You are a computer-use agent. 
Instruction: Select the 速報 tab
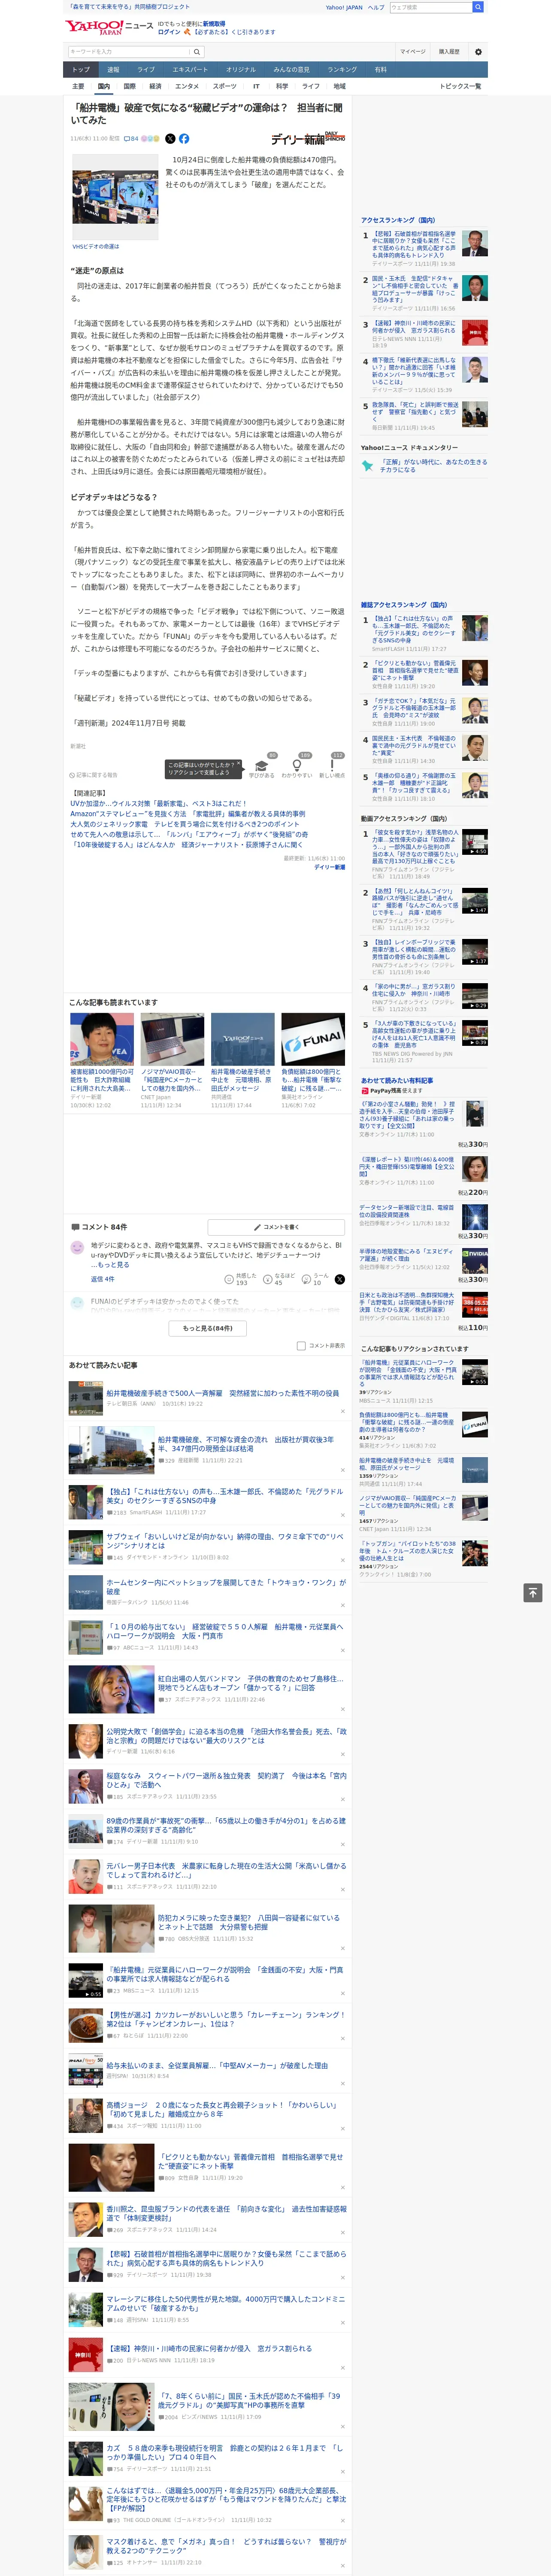tap(113, 69)
